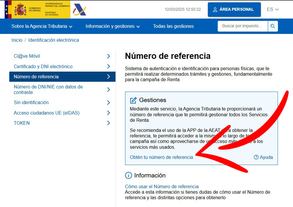This screenshot has width=293, height=207.
Task: Open the ES language dropdown
Action: 272,9
